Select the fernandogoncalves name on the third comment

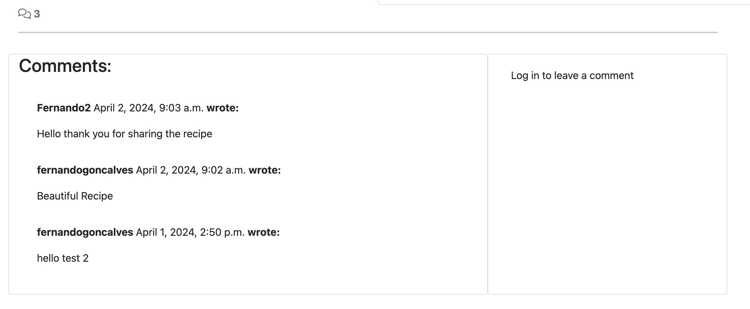click(x=84, y=233)
